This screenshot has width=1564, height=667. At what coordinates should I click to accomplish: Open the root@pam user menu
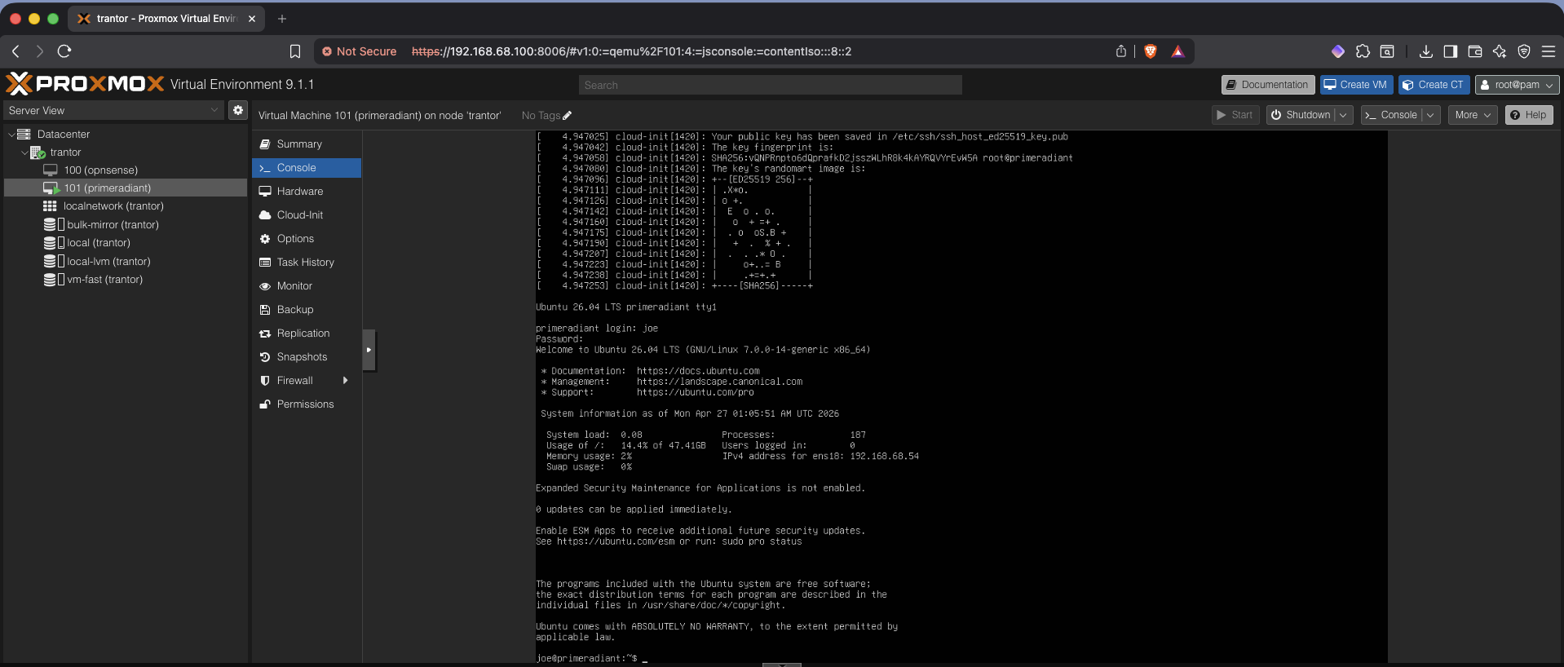(1517, 85)
